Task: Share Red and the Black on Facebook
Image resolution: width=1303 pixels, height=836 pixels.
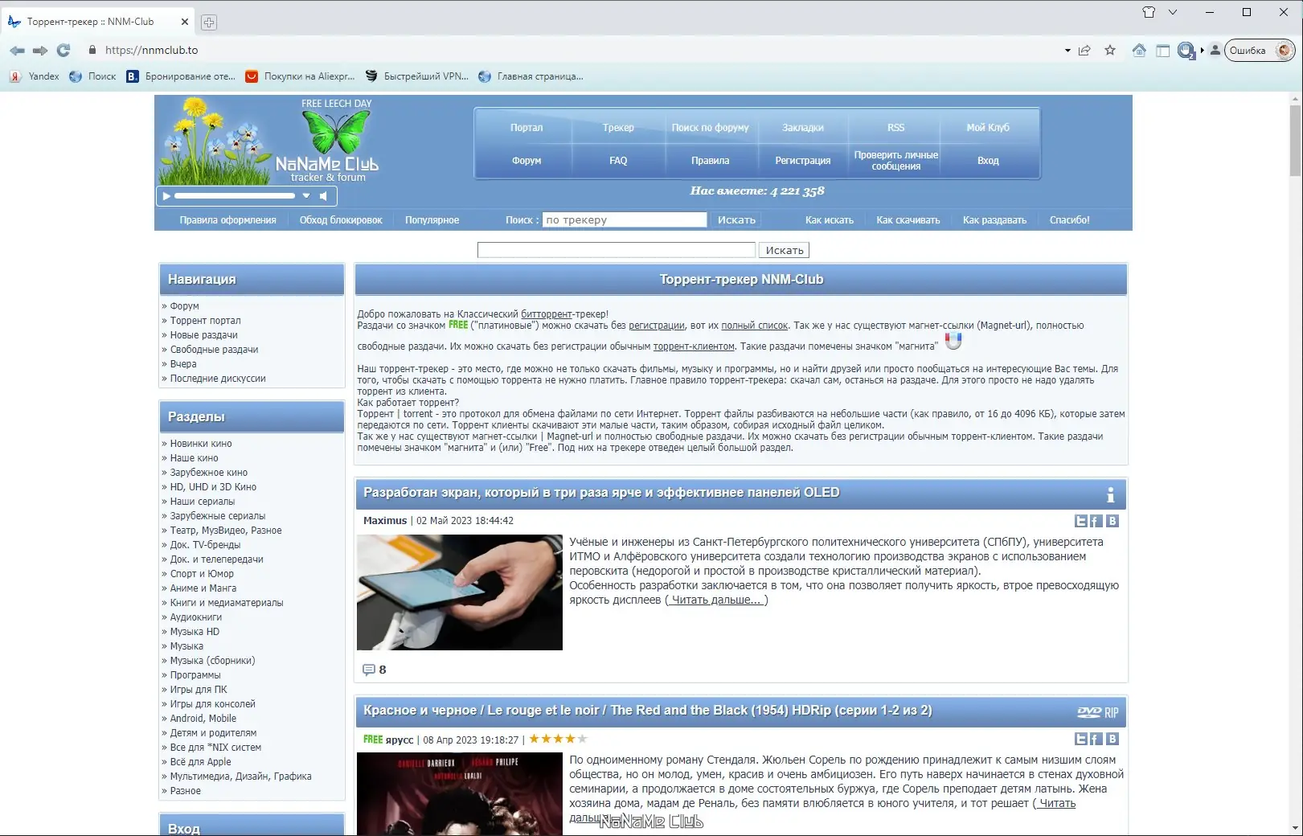Action: 1096,739
